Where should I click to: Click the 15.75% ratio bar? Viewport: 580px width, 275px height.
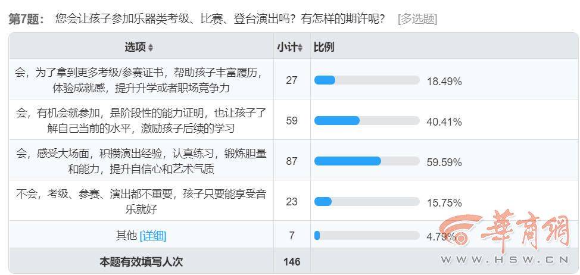tap(366, 201)
